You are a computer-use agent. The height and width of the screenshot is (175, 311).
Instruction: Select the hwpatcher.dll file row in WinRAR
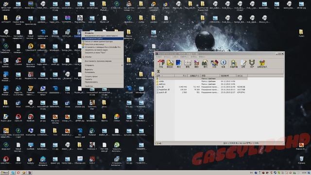click(x=201, y=89)
